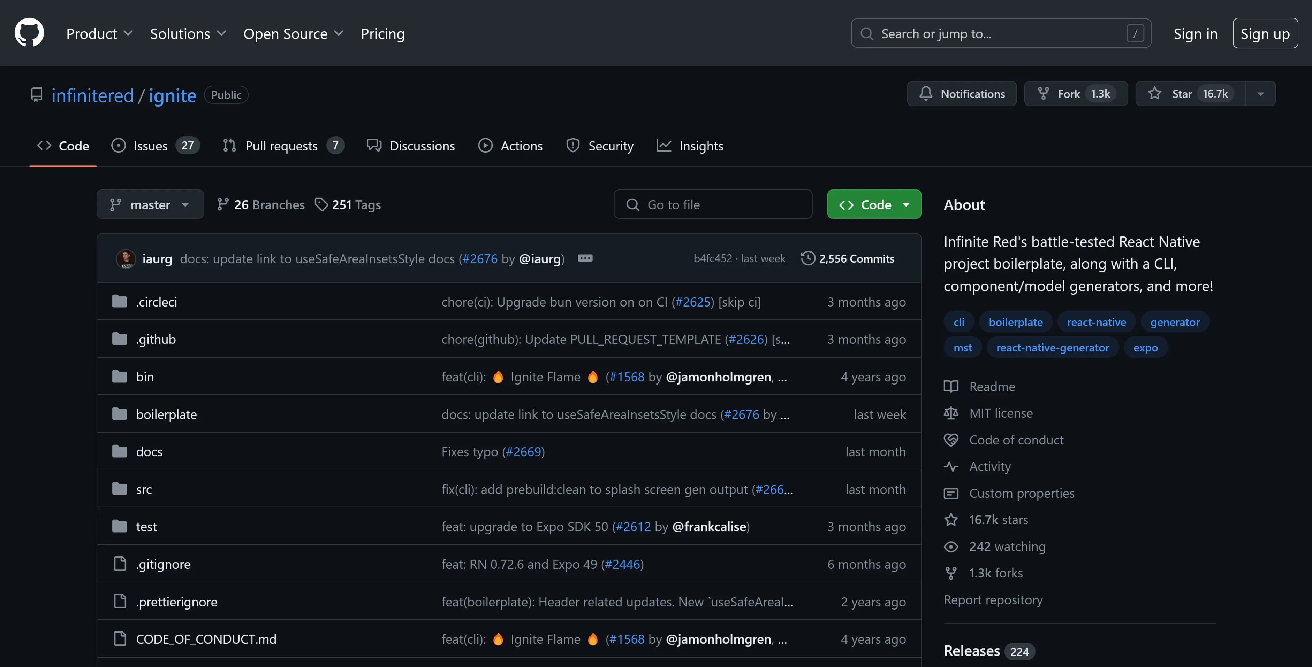The height and width of the screenshot is (667, 1312).
Task: Open the Releases 224 heading
Action: pyautogui.click(x=989, y=651)
